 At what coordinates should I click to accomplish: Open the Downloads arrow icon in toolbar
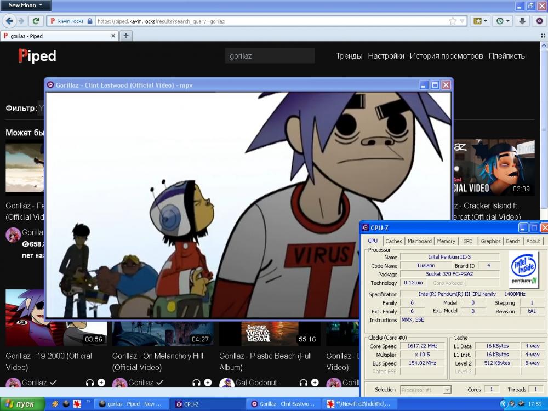[x=522, y=21]
